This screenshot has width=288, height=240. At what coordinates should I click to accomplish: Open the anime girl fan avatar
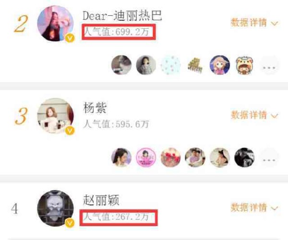[220, 65]
